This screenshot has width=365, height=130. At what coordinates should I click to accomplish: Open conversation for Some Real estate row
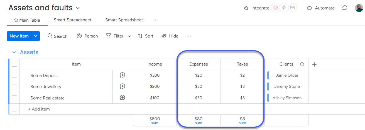pyautogui.click(x=123, y=97)
